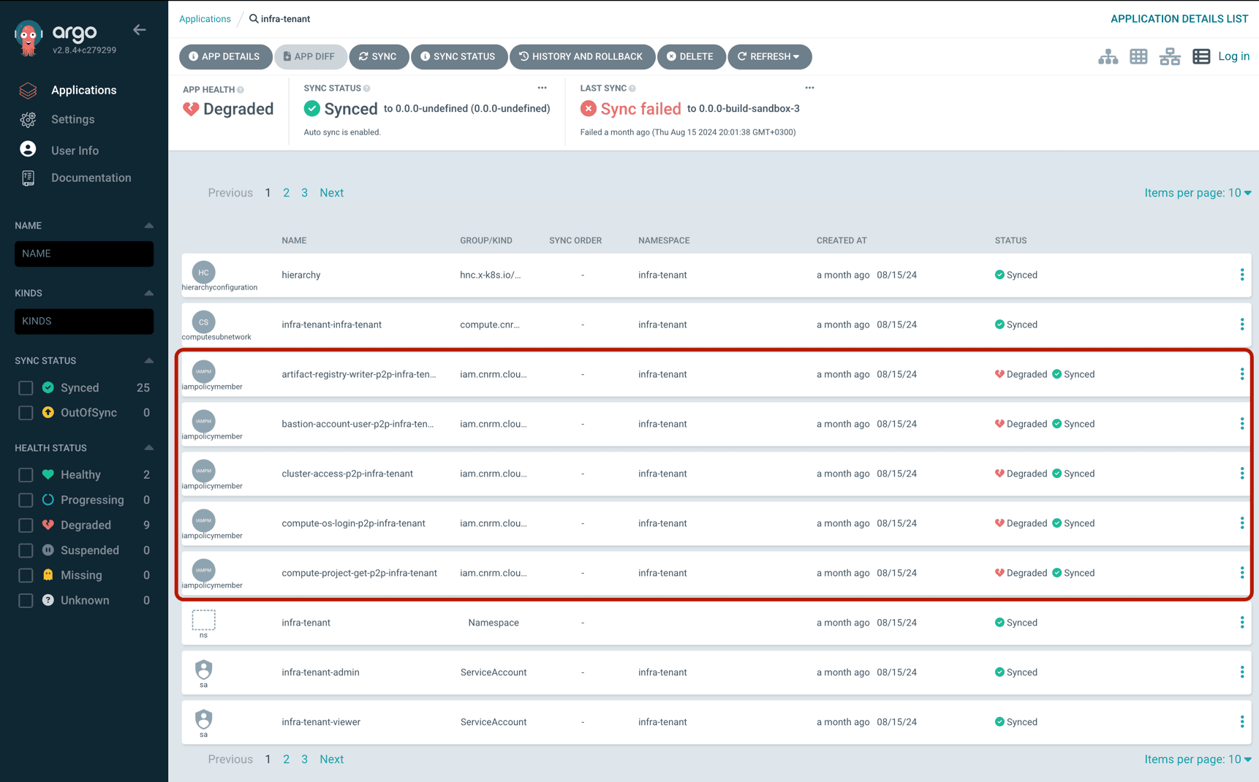This screenshot has height=782, width=1259.
Task: Go to page 2 of resources
Action: click(286, 192)
